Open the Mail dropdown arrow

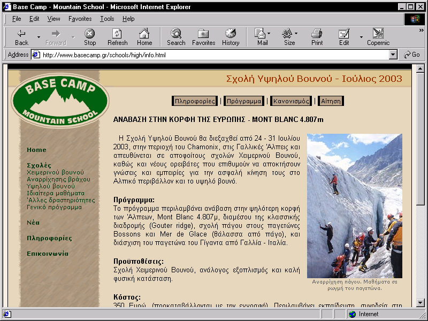pos(269,33)
